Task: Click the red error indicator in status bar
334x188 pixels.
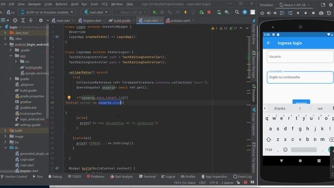Action: [x=245, y=182]
